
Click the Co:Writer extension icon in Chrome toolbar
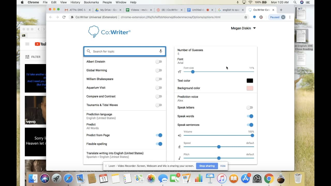pos(254,17)
